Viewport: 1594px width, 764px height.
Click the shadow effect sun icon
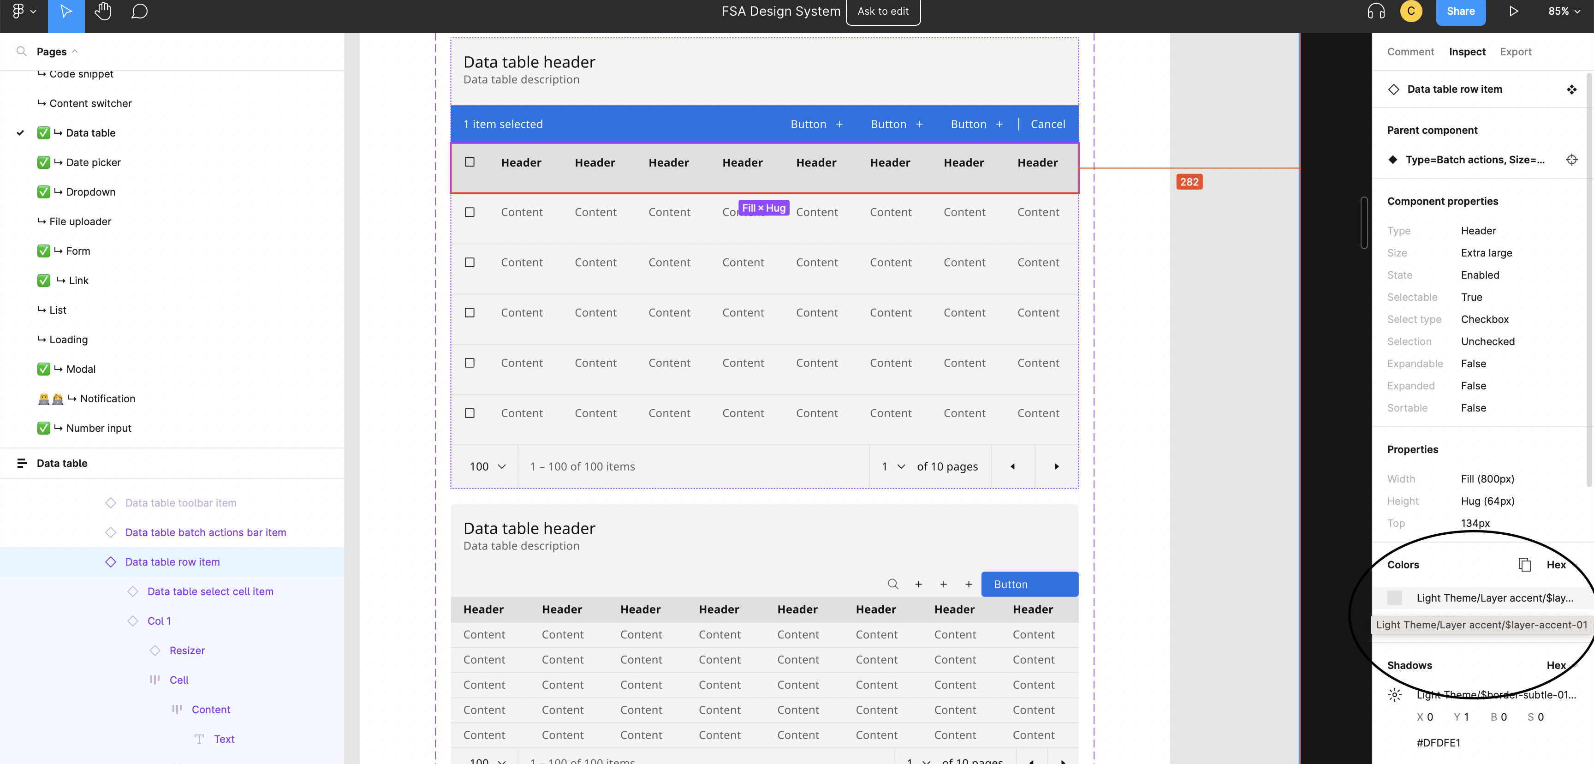click(x=1395, y=695)
